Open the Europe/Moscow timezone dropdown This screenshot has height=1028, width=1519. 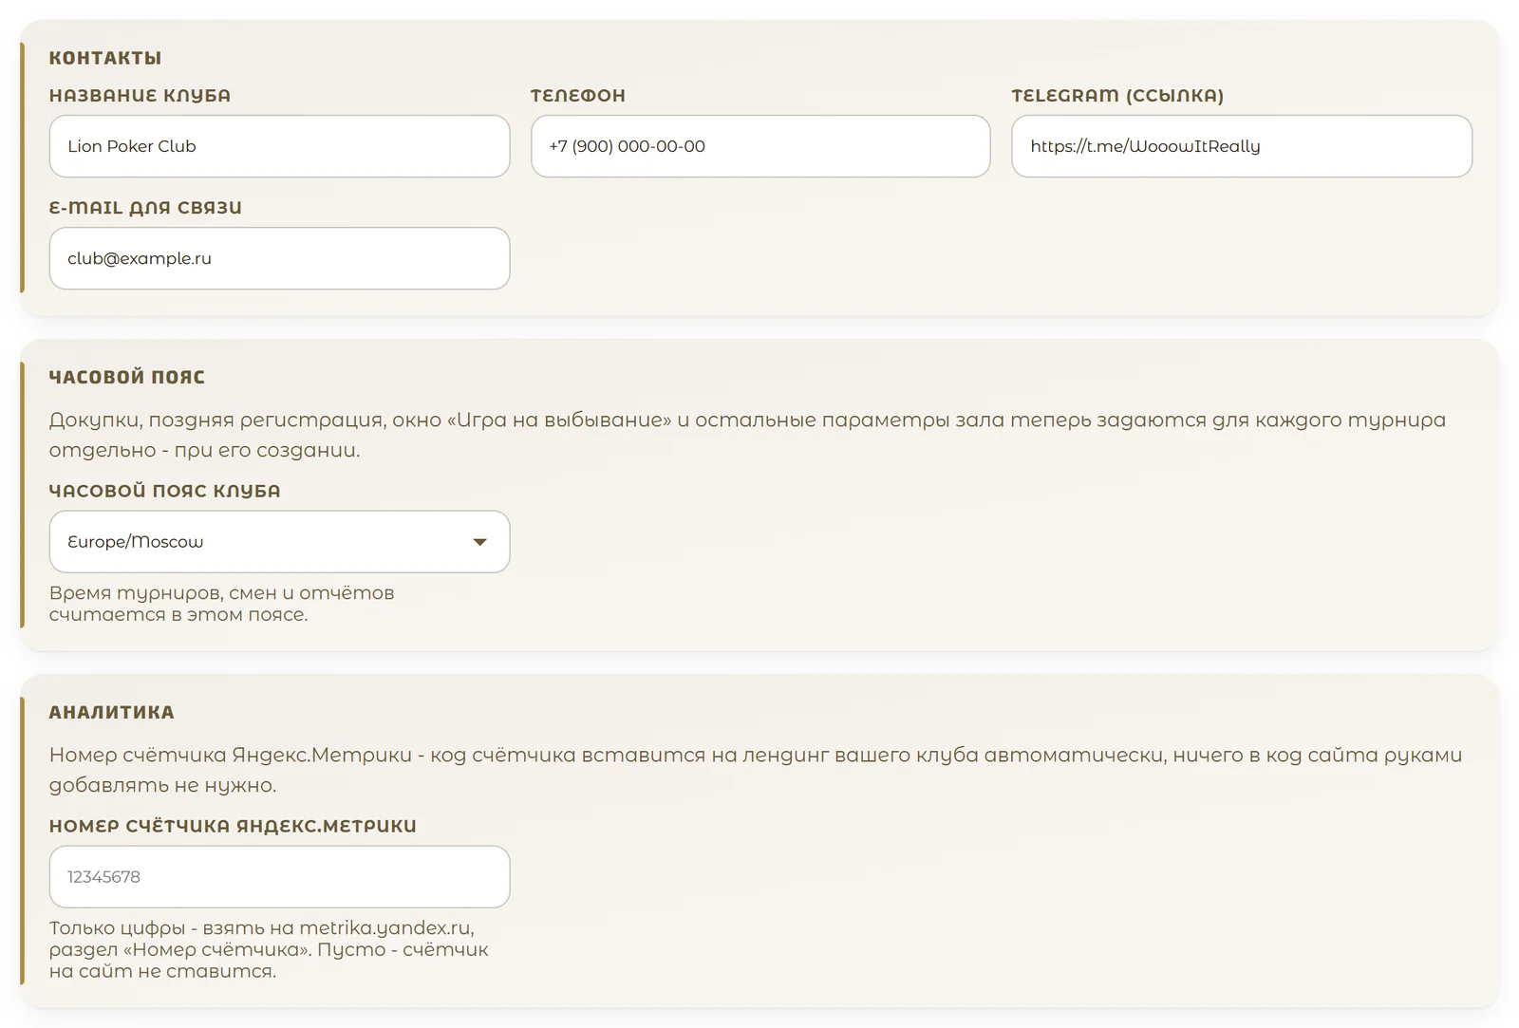coord(279,542)
